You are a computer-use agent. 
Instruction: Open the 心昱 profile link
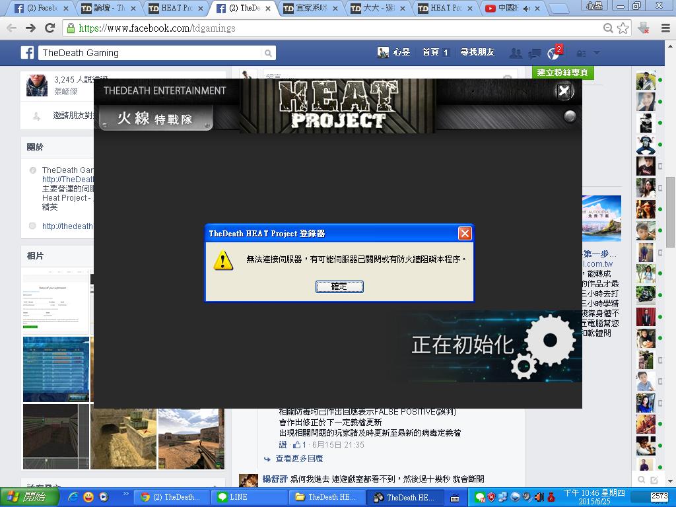pyautogui.click(x=393, y=52)
